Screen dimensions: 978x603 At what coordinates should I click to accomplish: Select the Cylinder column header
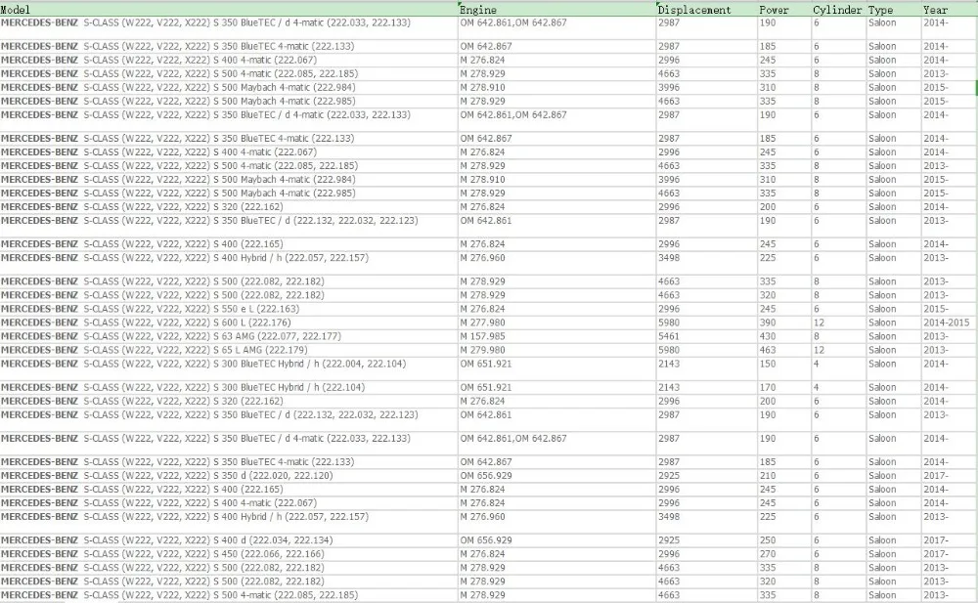(838, 10)
